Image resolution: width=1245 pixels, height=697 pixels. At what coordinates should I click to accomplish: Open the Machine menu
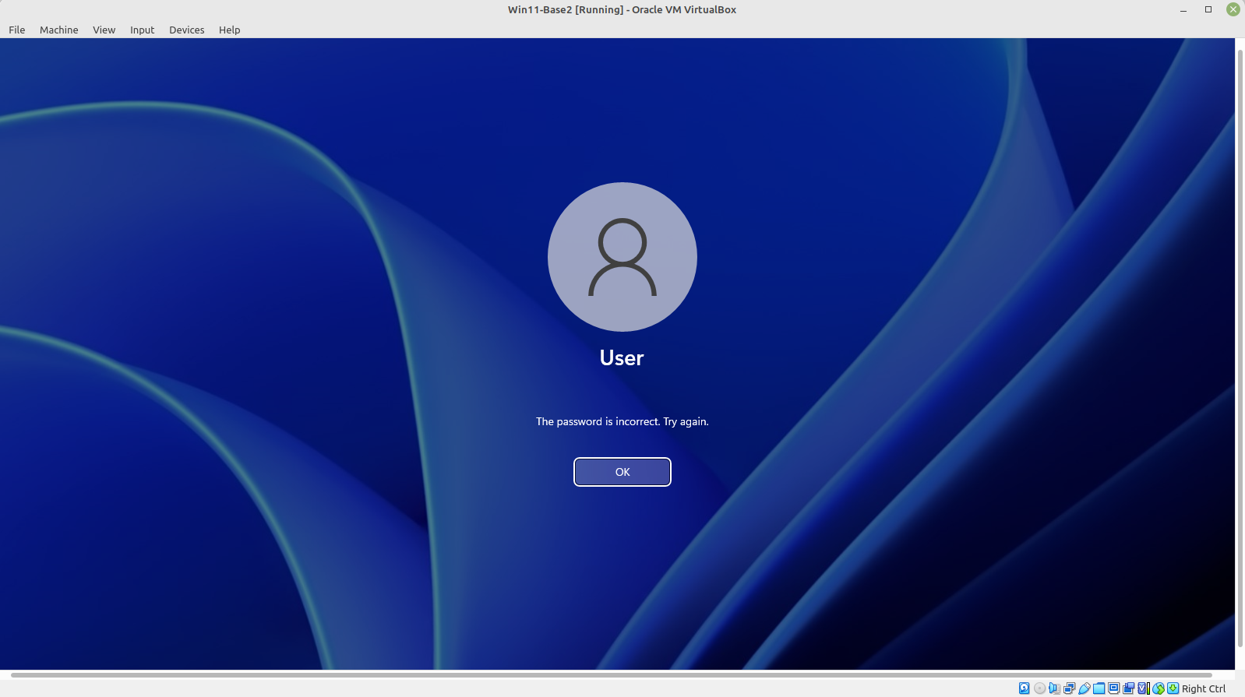click(x=59, y=30)
